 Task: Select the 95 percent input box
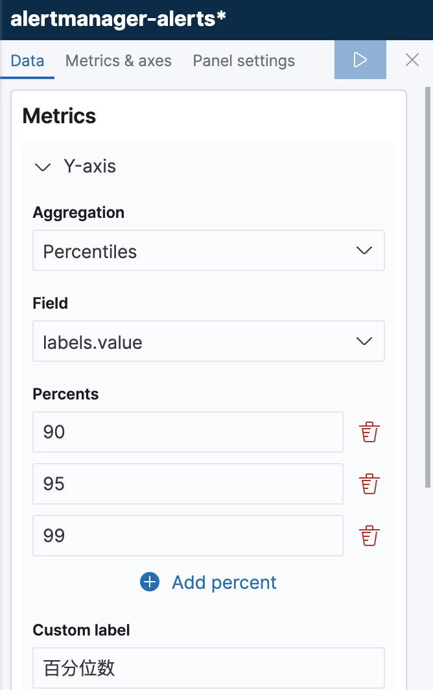pos(188,484)
